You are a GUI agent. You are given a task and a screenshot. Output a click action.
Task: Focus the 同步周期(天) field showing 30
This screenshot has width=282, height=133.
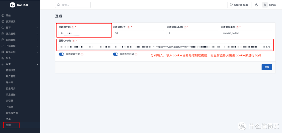pyautogui.click(x=138, y=33)
